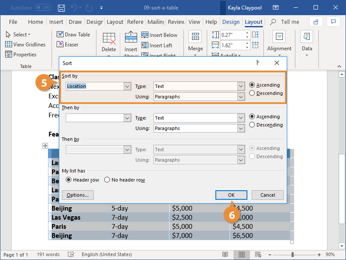This screenshot has width=346, height=260.
Task: Choose No header row option
Action: coord(107,179)
